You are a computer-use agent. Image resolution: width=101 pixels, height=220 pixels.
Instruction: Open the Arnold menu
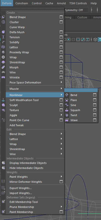(x=61, y=3)
